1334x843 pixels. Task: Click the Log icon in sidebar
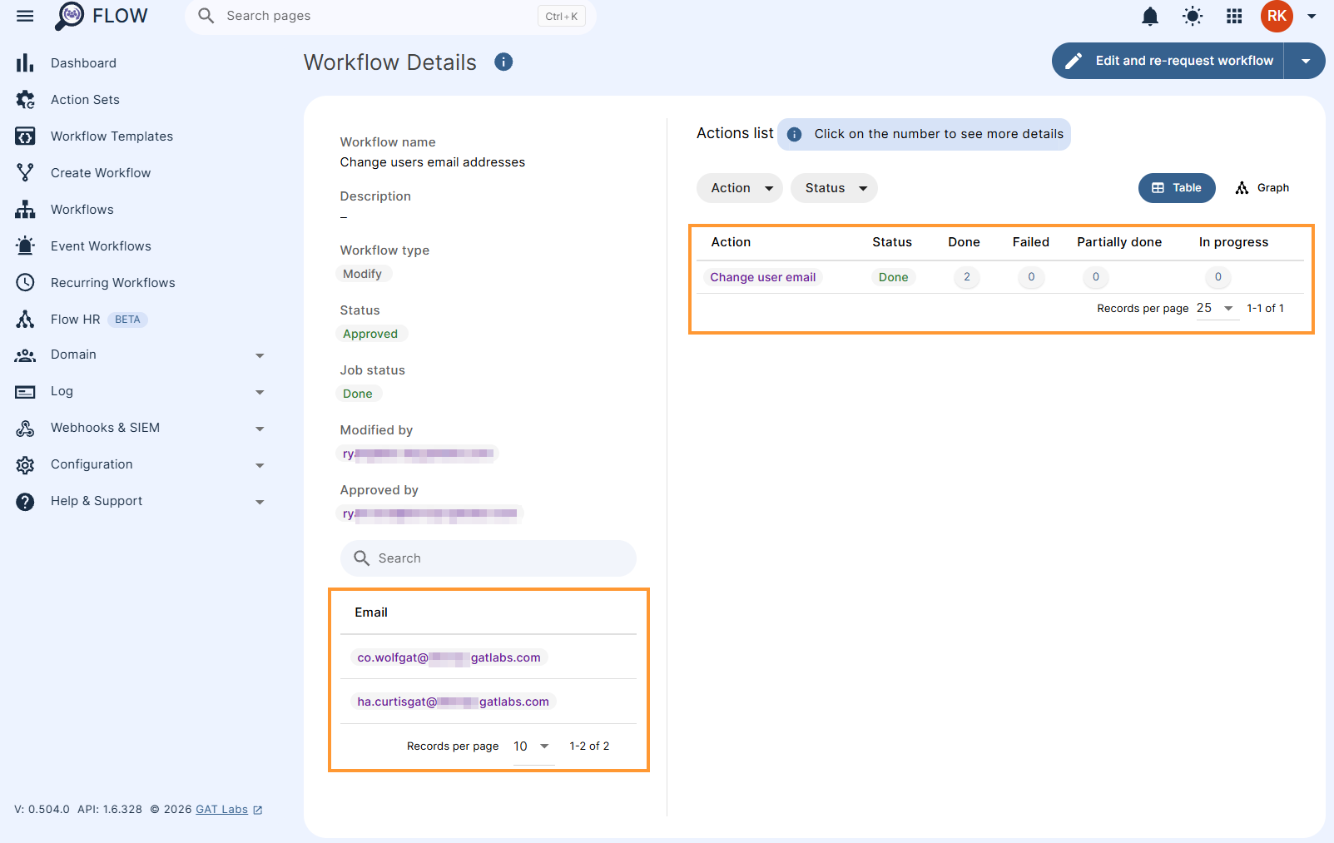point(25,392)
